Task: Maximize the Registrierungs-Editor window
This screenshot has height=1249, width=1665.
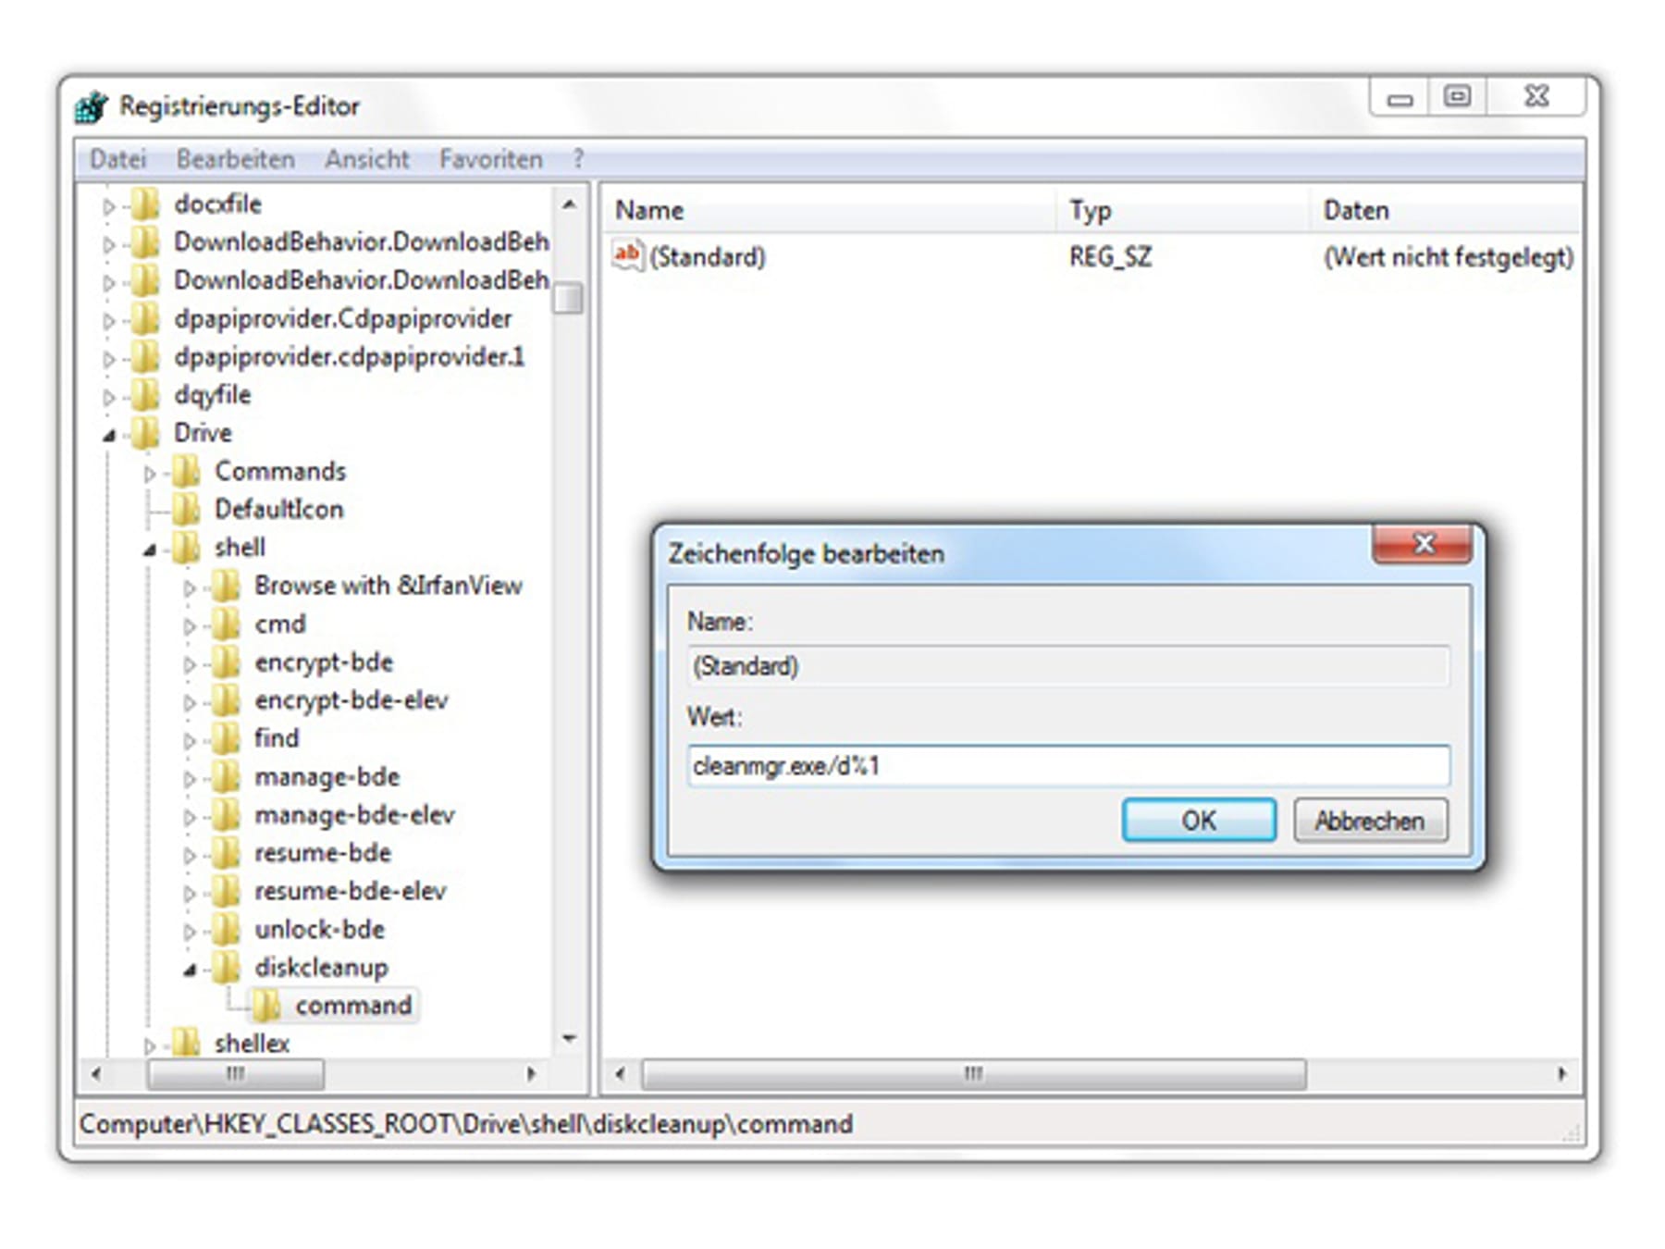Action: pyautogui.click(x=1458, y=97)
